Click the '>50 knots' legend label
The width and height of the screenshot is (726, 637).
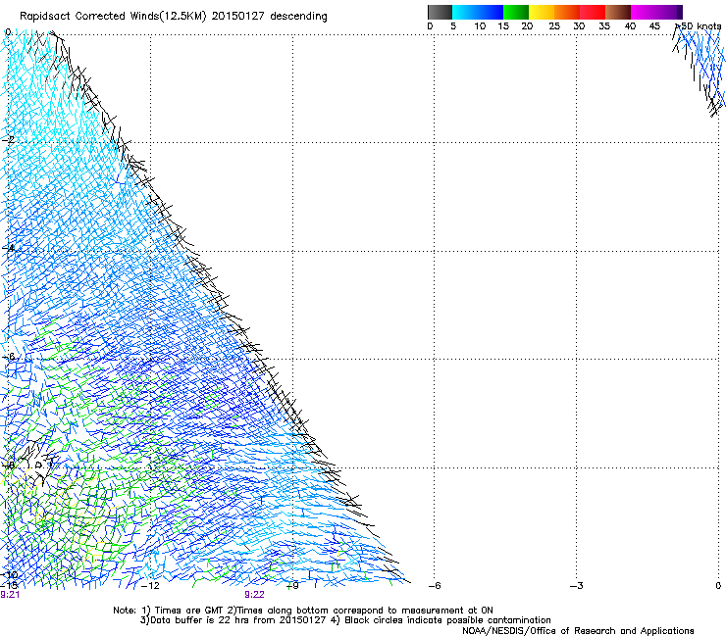point(699,26)
